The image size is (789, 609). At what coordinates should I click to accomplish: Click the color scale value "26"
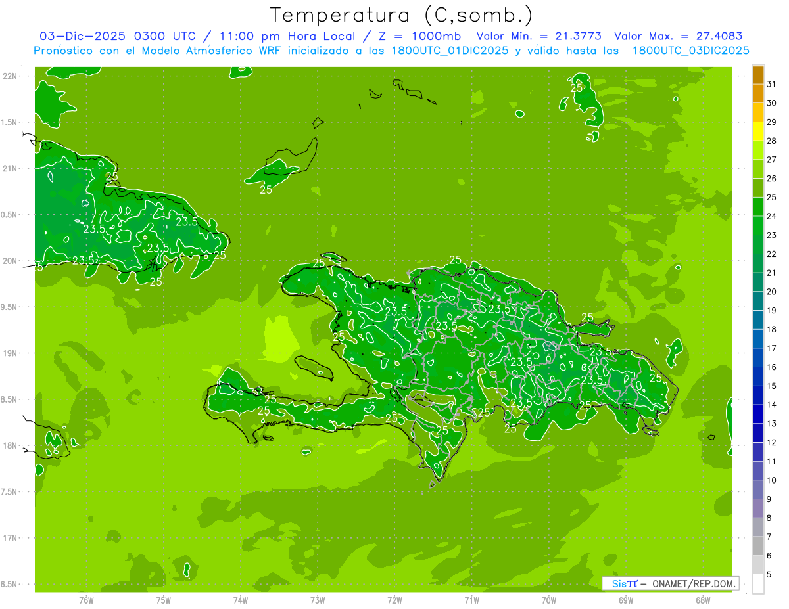[771, 179]
